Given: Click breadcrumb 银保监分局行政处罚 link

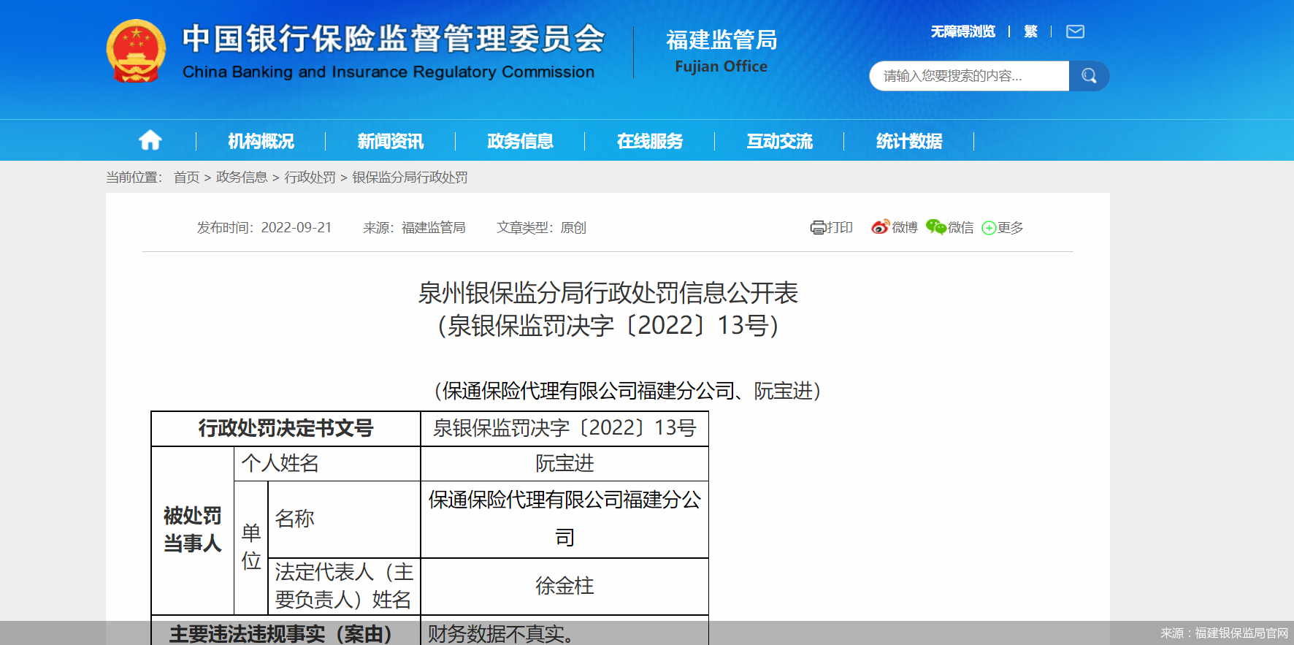Looking at the screenshot, I should click(x=410, y=178).
